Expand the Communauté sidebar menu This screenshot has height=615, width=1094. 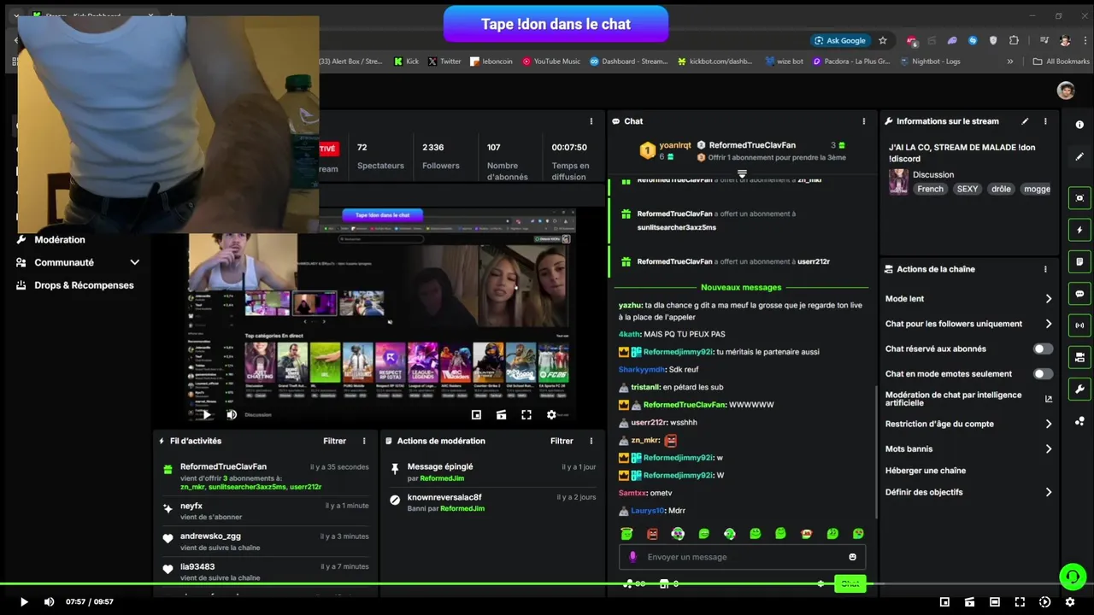(x=134, y=263)
